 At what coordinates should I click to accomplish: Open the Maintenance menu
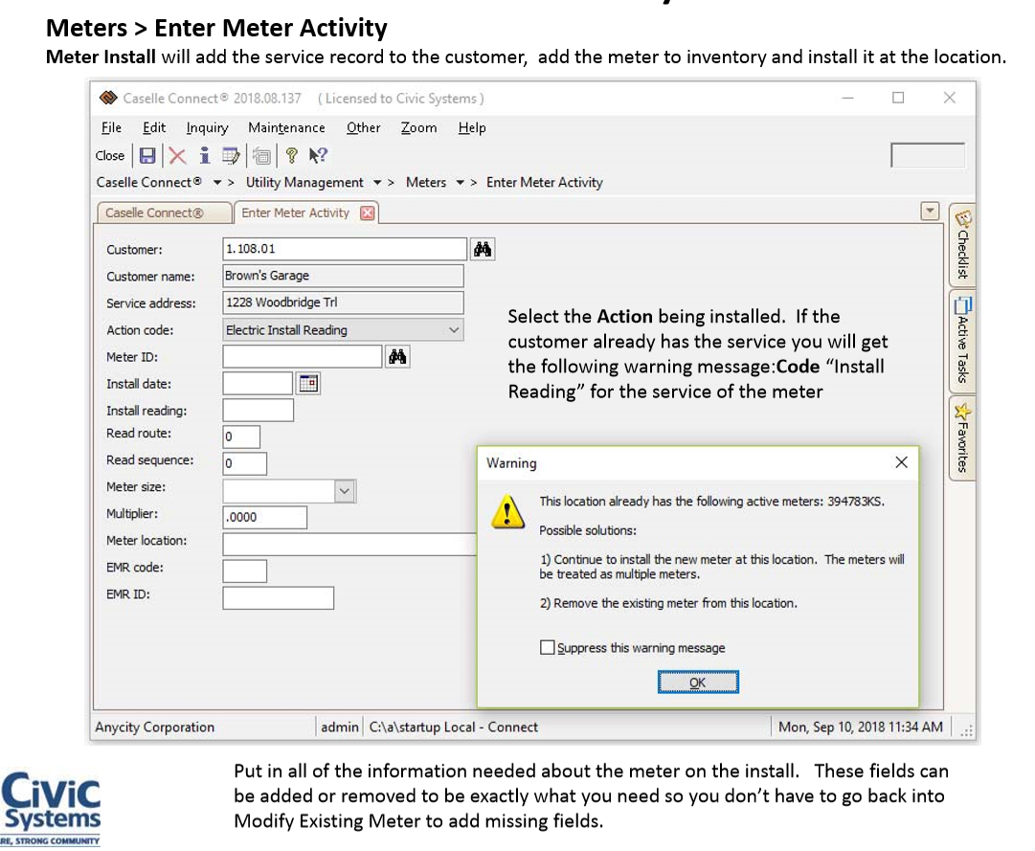[x=286, y=127]
